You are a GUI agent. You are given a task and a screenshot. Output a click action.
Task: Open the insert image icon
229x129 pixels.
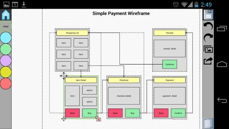(208, 49)
